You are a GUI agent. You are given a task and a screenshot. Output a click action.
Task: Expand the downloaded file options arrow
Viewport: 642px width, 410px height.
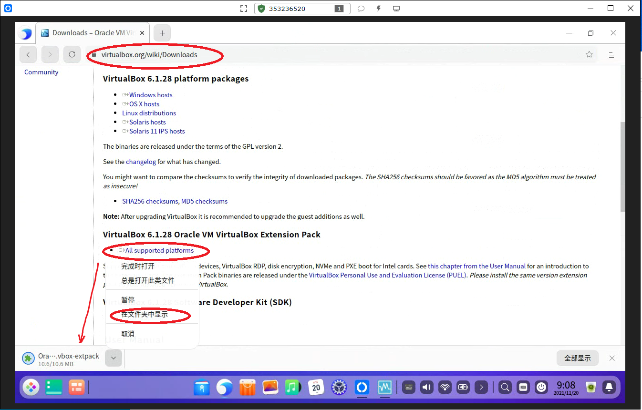114,358
